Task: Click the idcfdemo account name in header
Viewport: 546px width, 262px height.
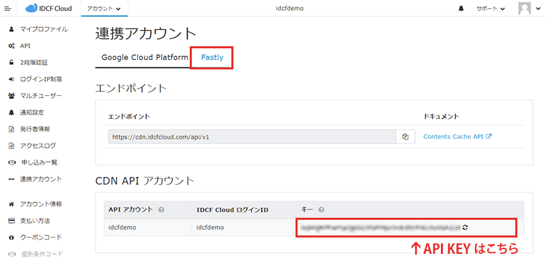Action: coord(289,9)
